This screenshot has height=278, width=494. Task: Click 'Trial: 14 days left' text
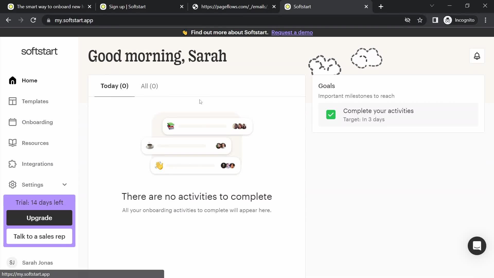39,203
